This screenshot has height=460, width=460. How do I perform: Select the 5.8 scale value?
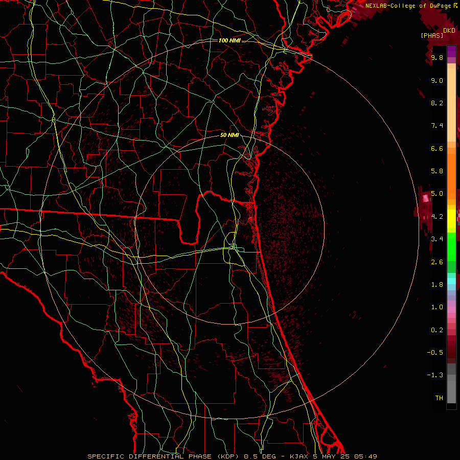(x=437, y=171)
